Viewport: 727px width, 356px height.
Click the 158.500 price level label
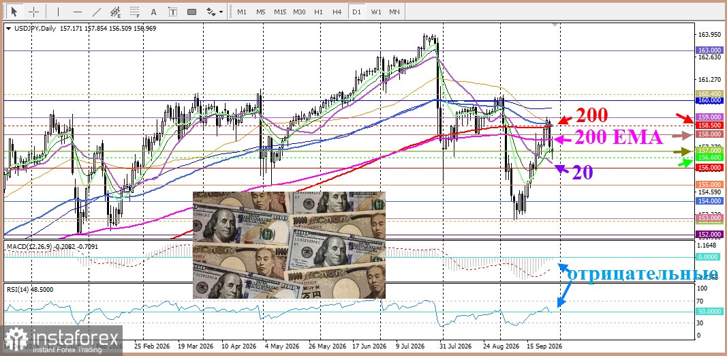click(709, 125)
